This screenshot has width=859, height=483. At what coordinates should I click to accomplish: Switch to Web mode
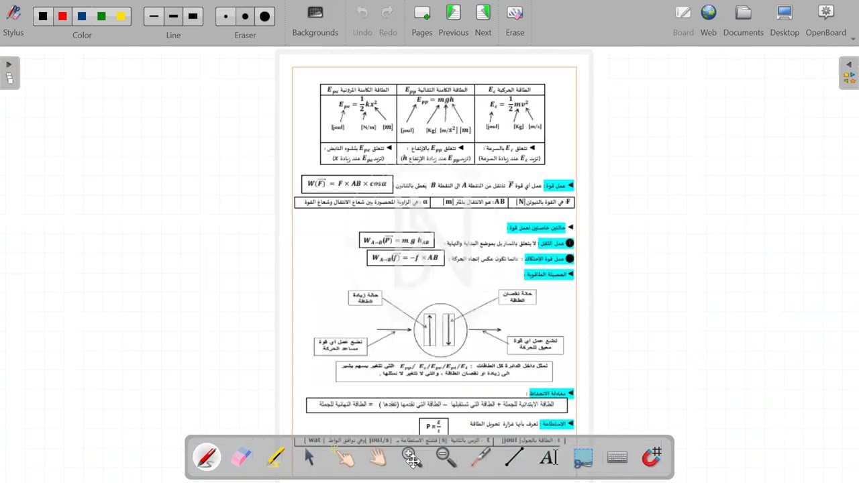[x=709, y=21]
